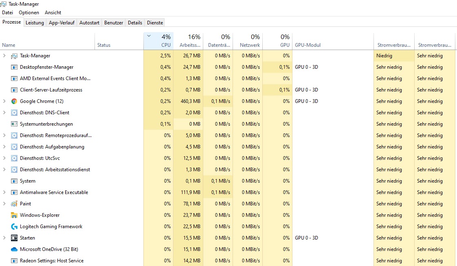
Task: Expand the Task-Manager process row
Action: point(4,56)
